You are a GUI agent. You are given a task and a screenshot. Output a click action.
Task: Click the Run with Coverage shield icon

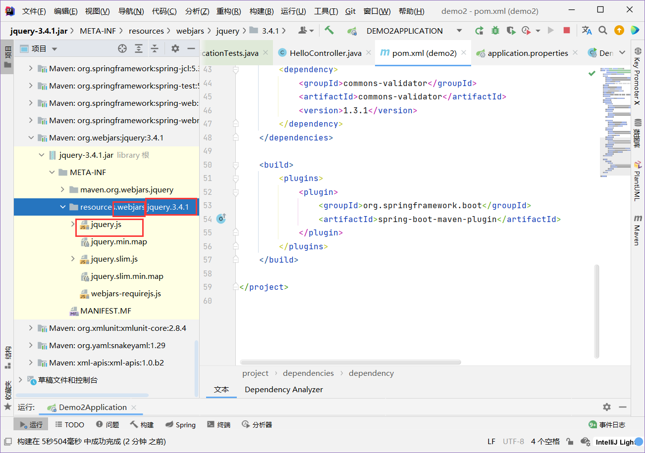coord(511,31)
